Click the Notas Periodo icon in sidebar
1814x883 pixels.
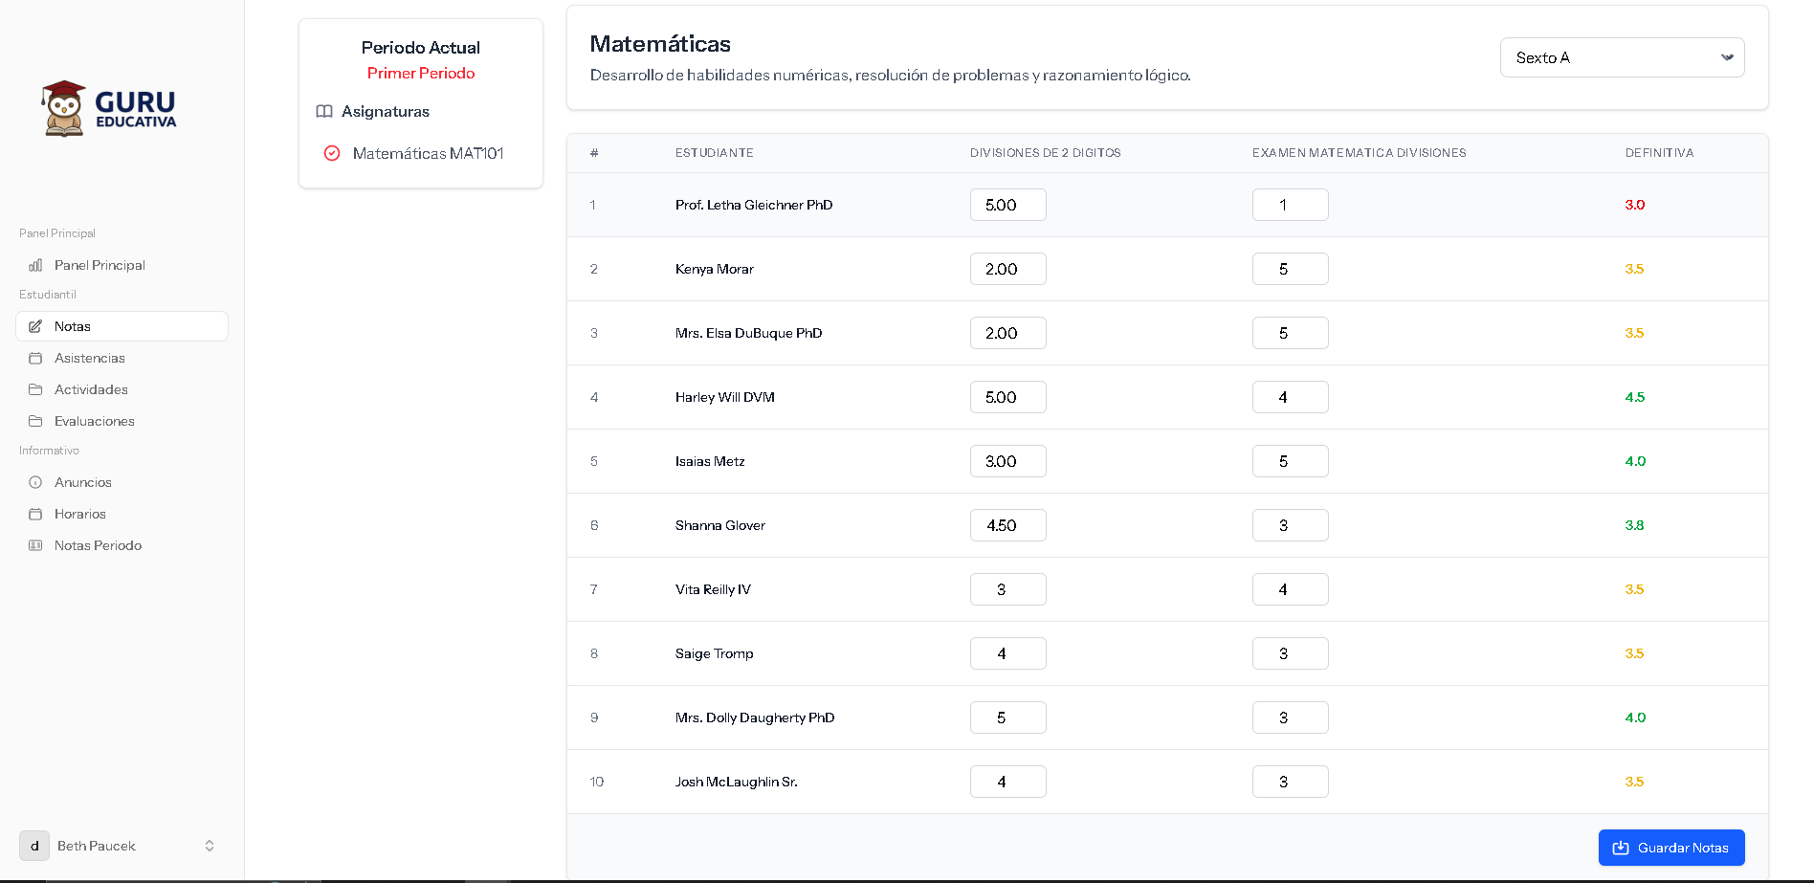[35, 545]
